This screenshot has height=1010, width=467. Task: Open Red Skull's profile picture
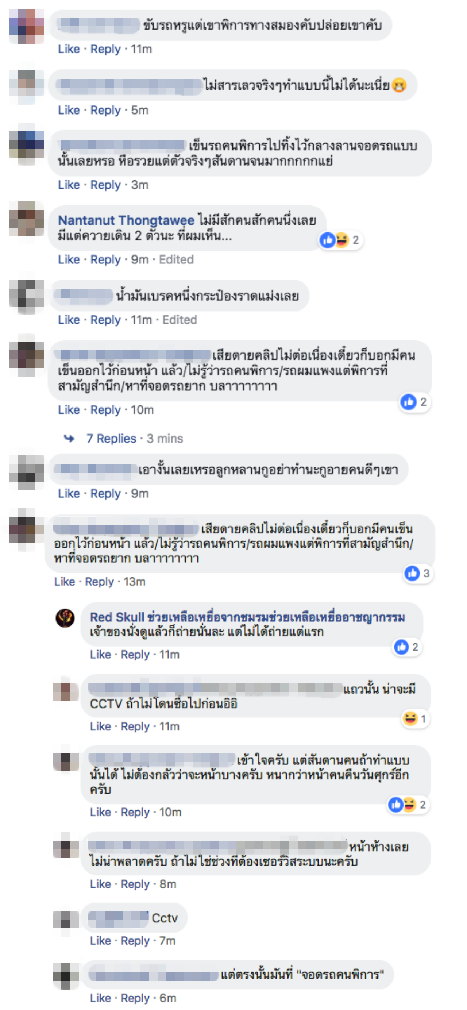pos(65,618)
